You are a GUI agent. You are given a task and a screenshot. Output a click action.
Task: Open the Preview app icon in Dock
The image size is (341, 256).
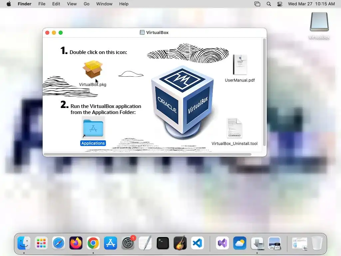pyautogui.click(x=274, y=243)
